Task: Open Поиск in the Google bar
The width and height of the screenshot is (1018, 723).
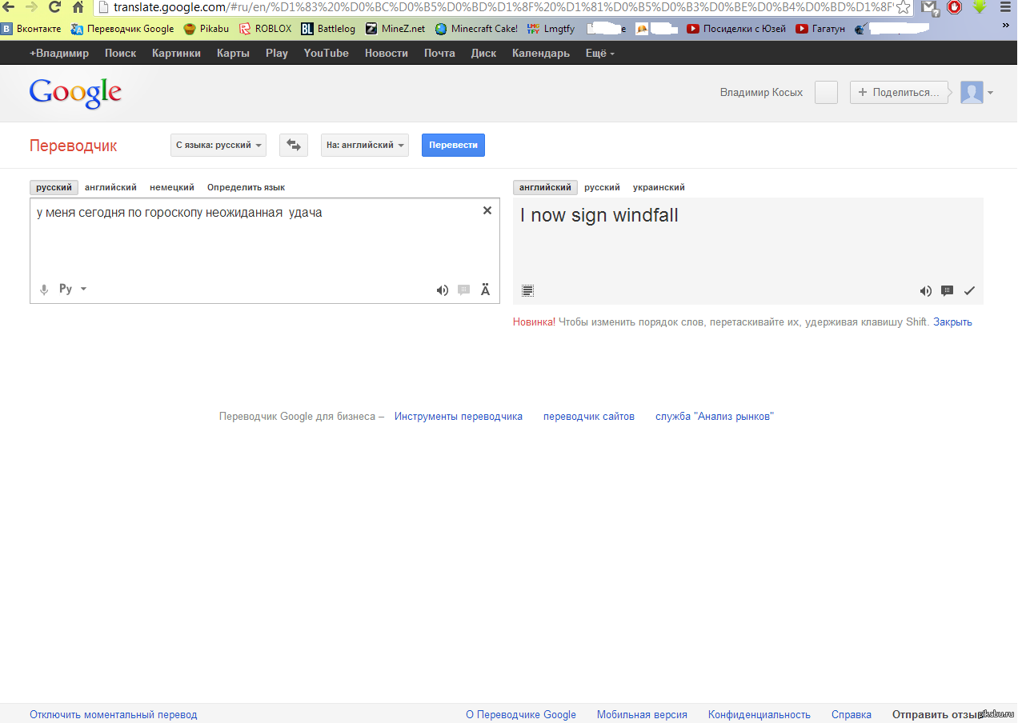Action: pyautogui.click(x=121, y=54)
